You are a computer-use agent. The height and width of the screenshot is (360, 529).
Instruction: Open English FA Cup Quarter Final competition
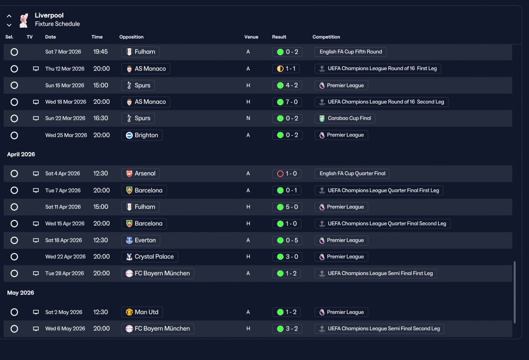coord(352,174)
